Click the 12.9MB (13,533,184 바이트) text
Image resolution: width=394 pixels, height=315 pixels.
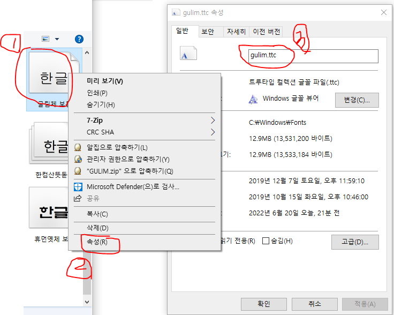tap(291, 155)
